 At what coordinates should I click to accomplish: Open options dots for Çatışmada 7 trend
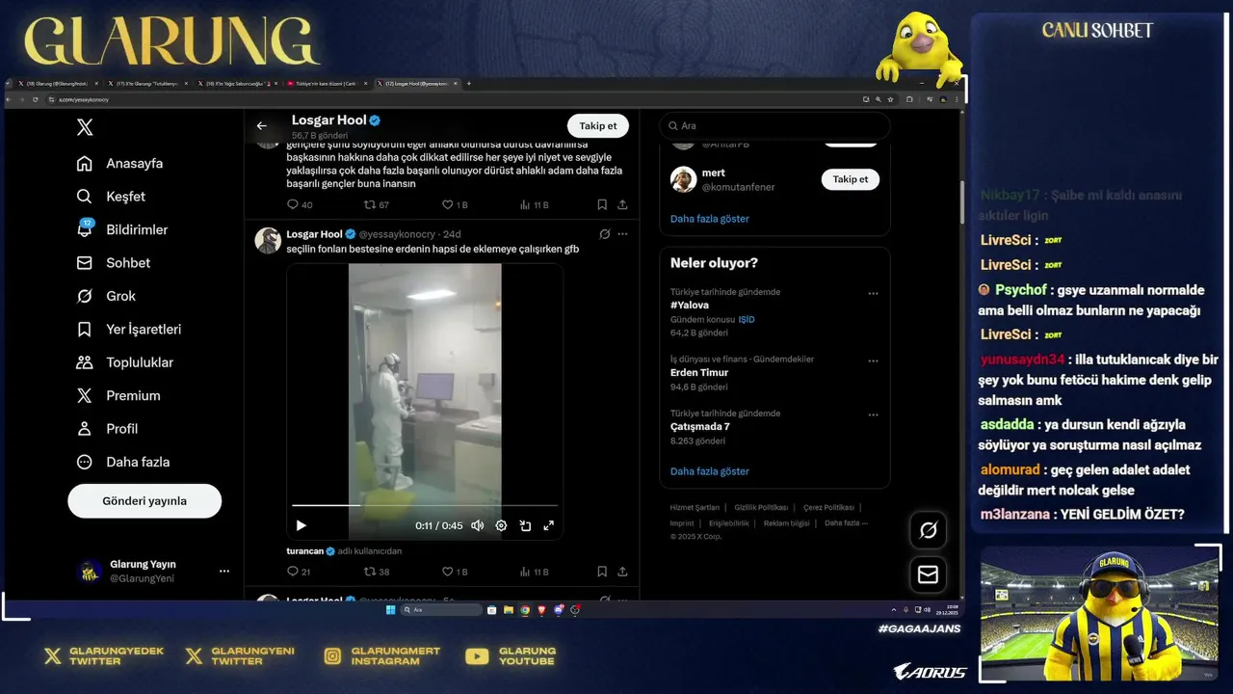click(873, 415)
